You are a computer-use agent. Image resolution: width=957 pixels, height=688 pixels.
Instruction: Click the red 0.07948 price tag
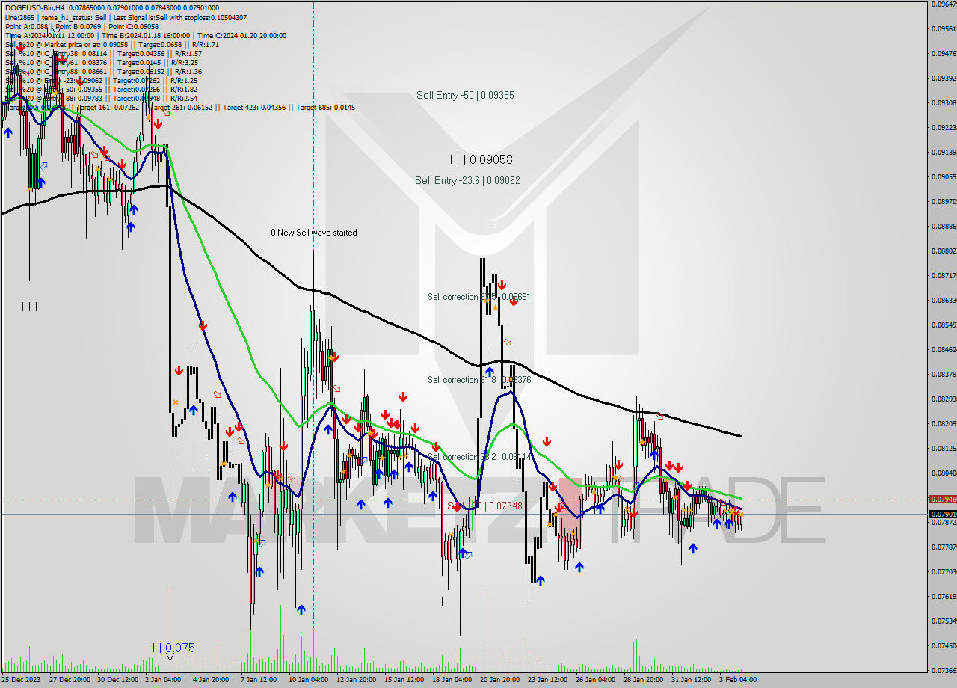click(x=942, y=499)
